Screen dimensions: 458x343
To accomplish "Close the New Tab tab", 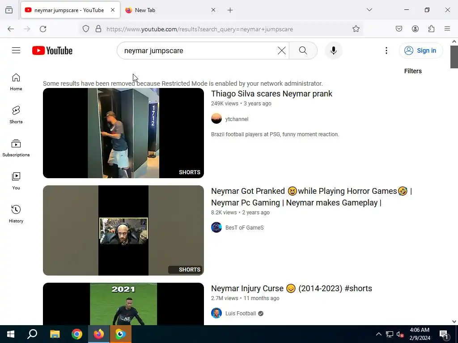I will coord(213,10).
